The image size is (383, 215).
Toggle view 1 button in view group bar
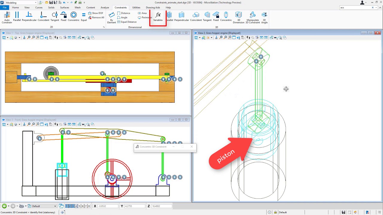[66, 206]
